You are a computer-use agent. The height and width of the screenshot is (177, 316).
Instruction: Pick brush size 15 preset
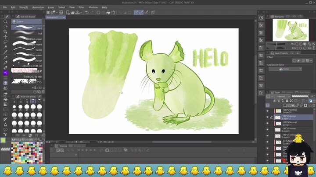(x=33, y=101)
